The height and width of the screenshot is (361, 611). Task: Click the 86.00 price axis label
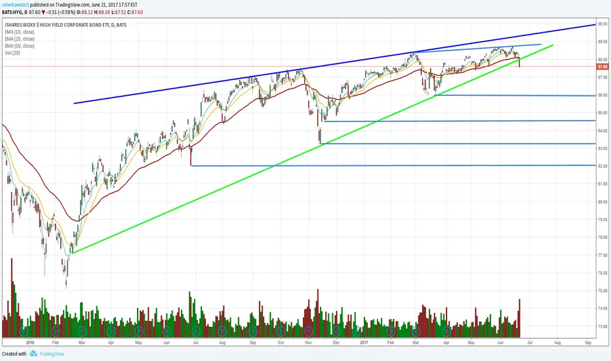pos(602,95)
